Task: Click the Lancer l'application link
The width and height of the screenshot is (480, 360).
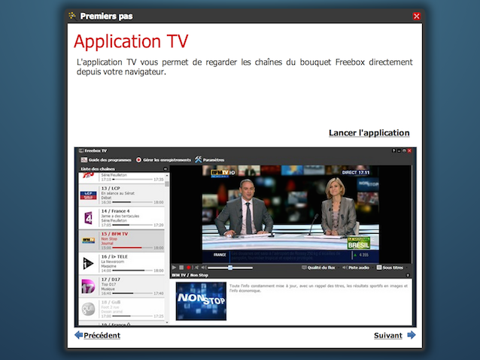Action: pos(369,133)
